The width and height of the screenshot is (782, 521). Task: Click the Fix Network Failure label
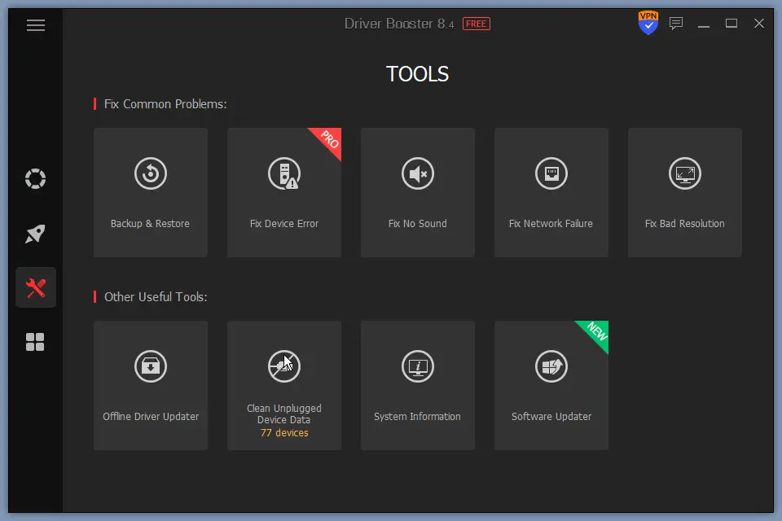click(551, 223)
